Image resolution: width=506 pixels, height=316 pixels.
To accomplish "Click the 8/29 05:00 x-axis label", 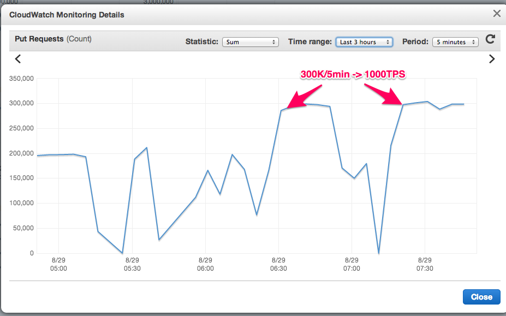I will [x=58, y=264].
